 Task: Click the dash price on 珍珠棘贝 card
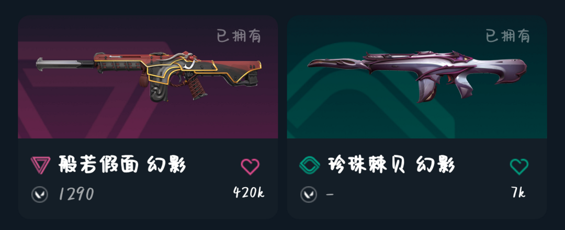point(330,195)
